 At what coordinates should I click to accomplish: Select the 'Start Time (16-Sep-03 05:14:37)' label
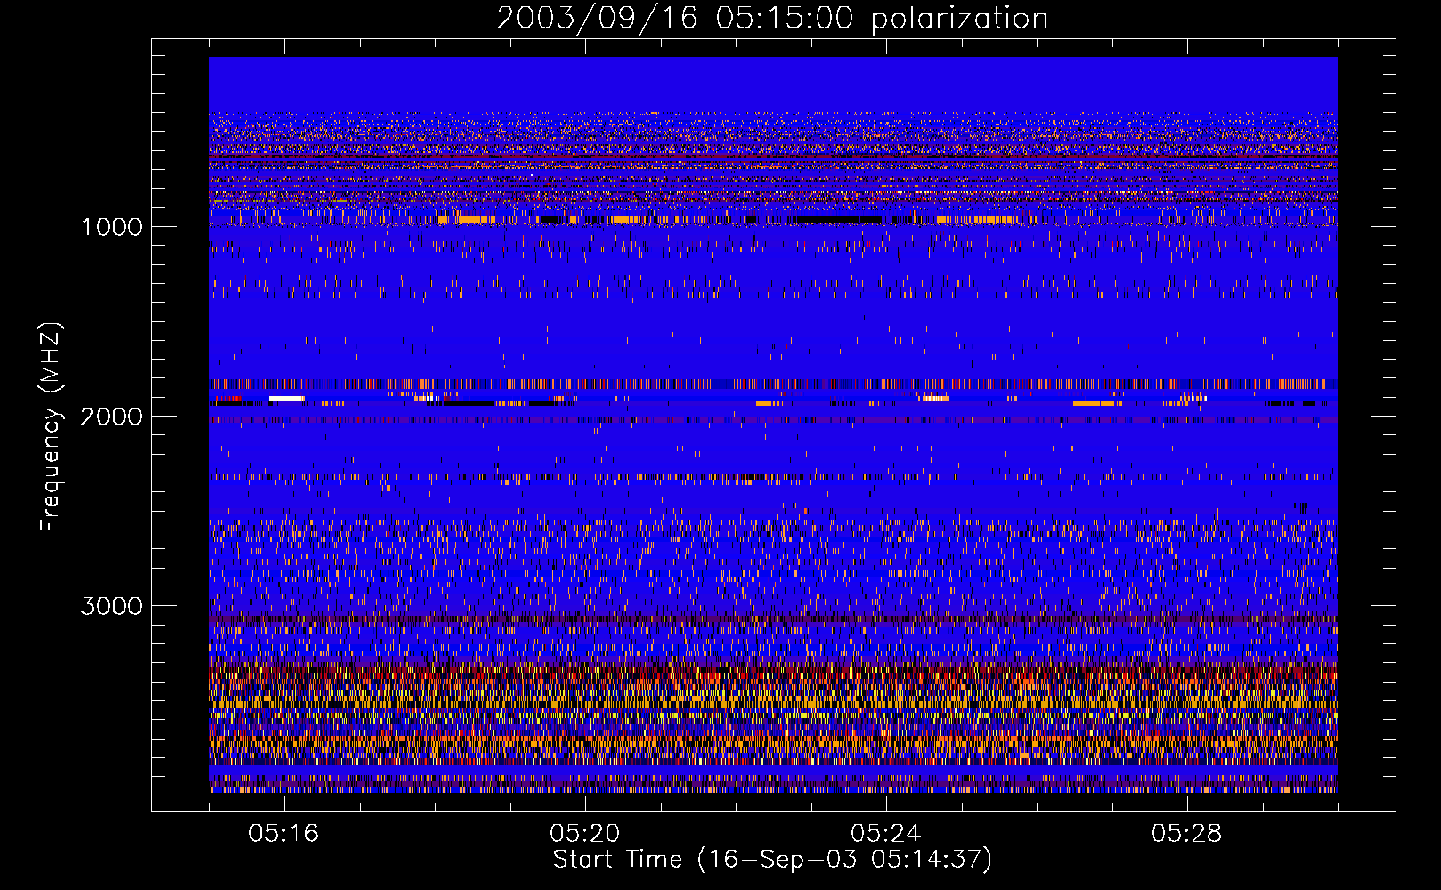coord(772,860)
